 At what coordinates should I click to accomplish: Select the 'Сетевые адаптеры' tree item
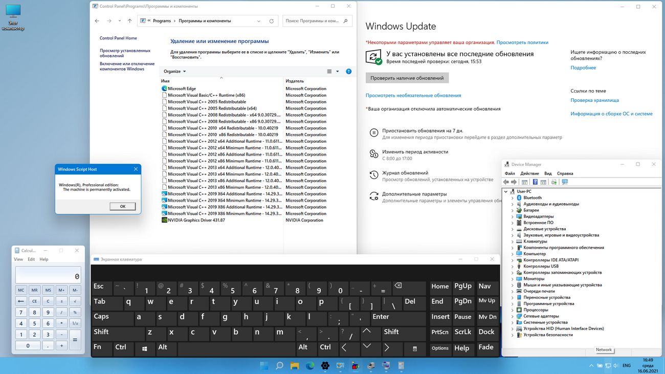point(541,316)
